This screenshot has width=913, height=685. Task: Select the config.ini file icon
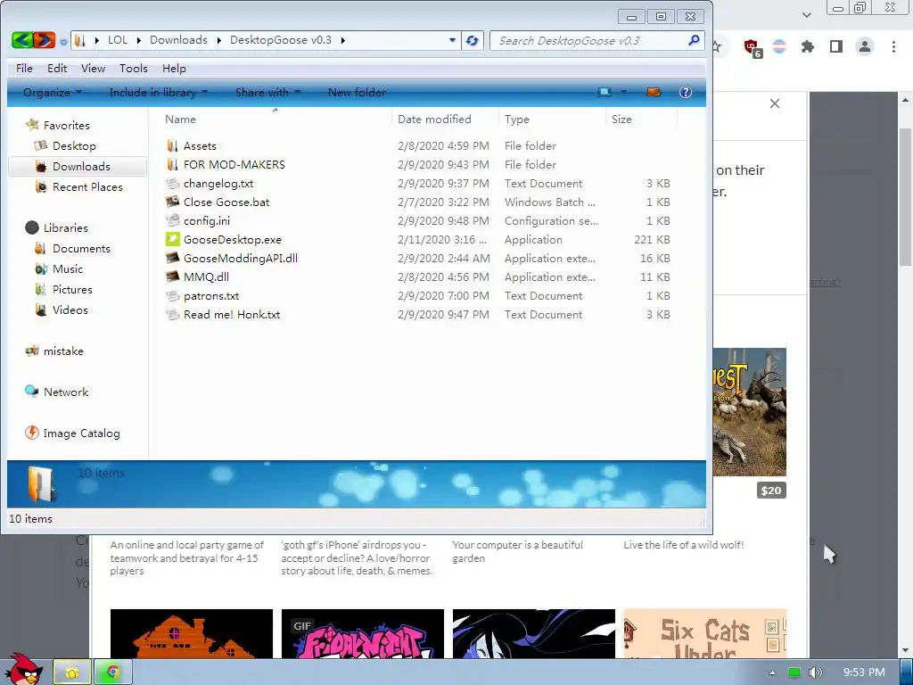coord(172,221)
